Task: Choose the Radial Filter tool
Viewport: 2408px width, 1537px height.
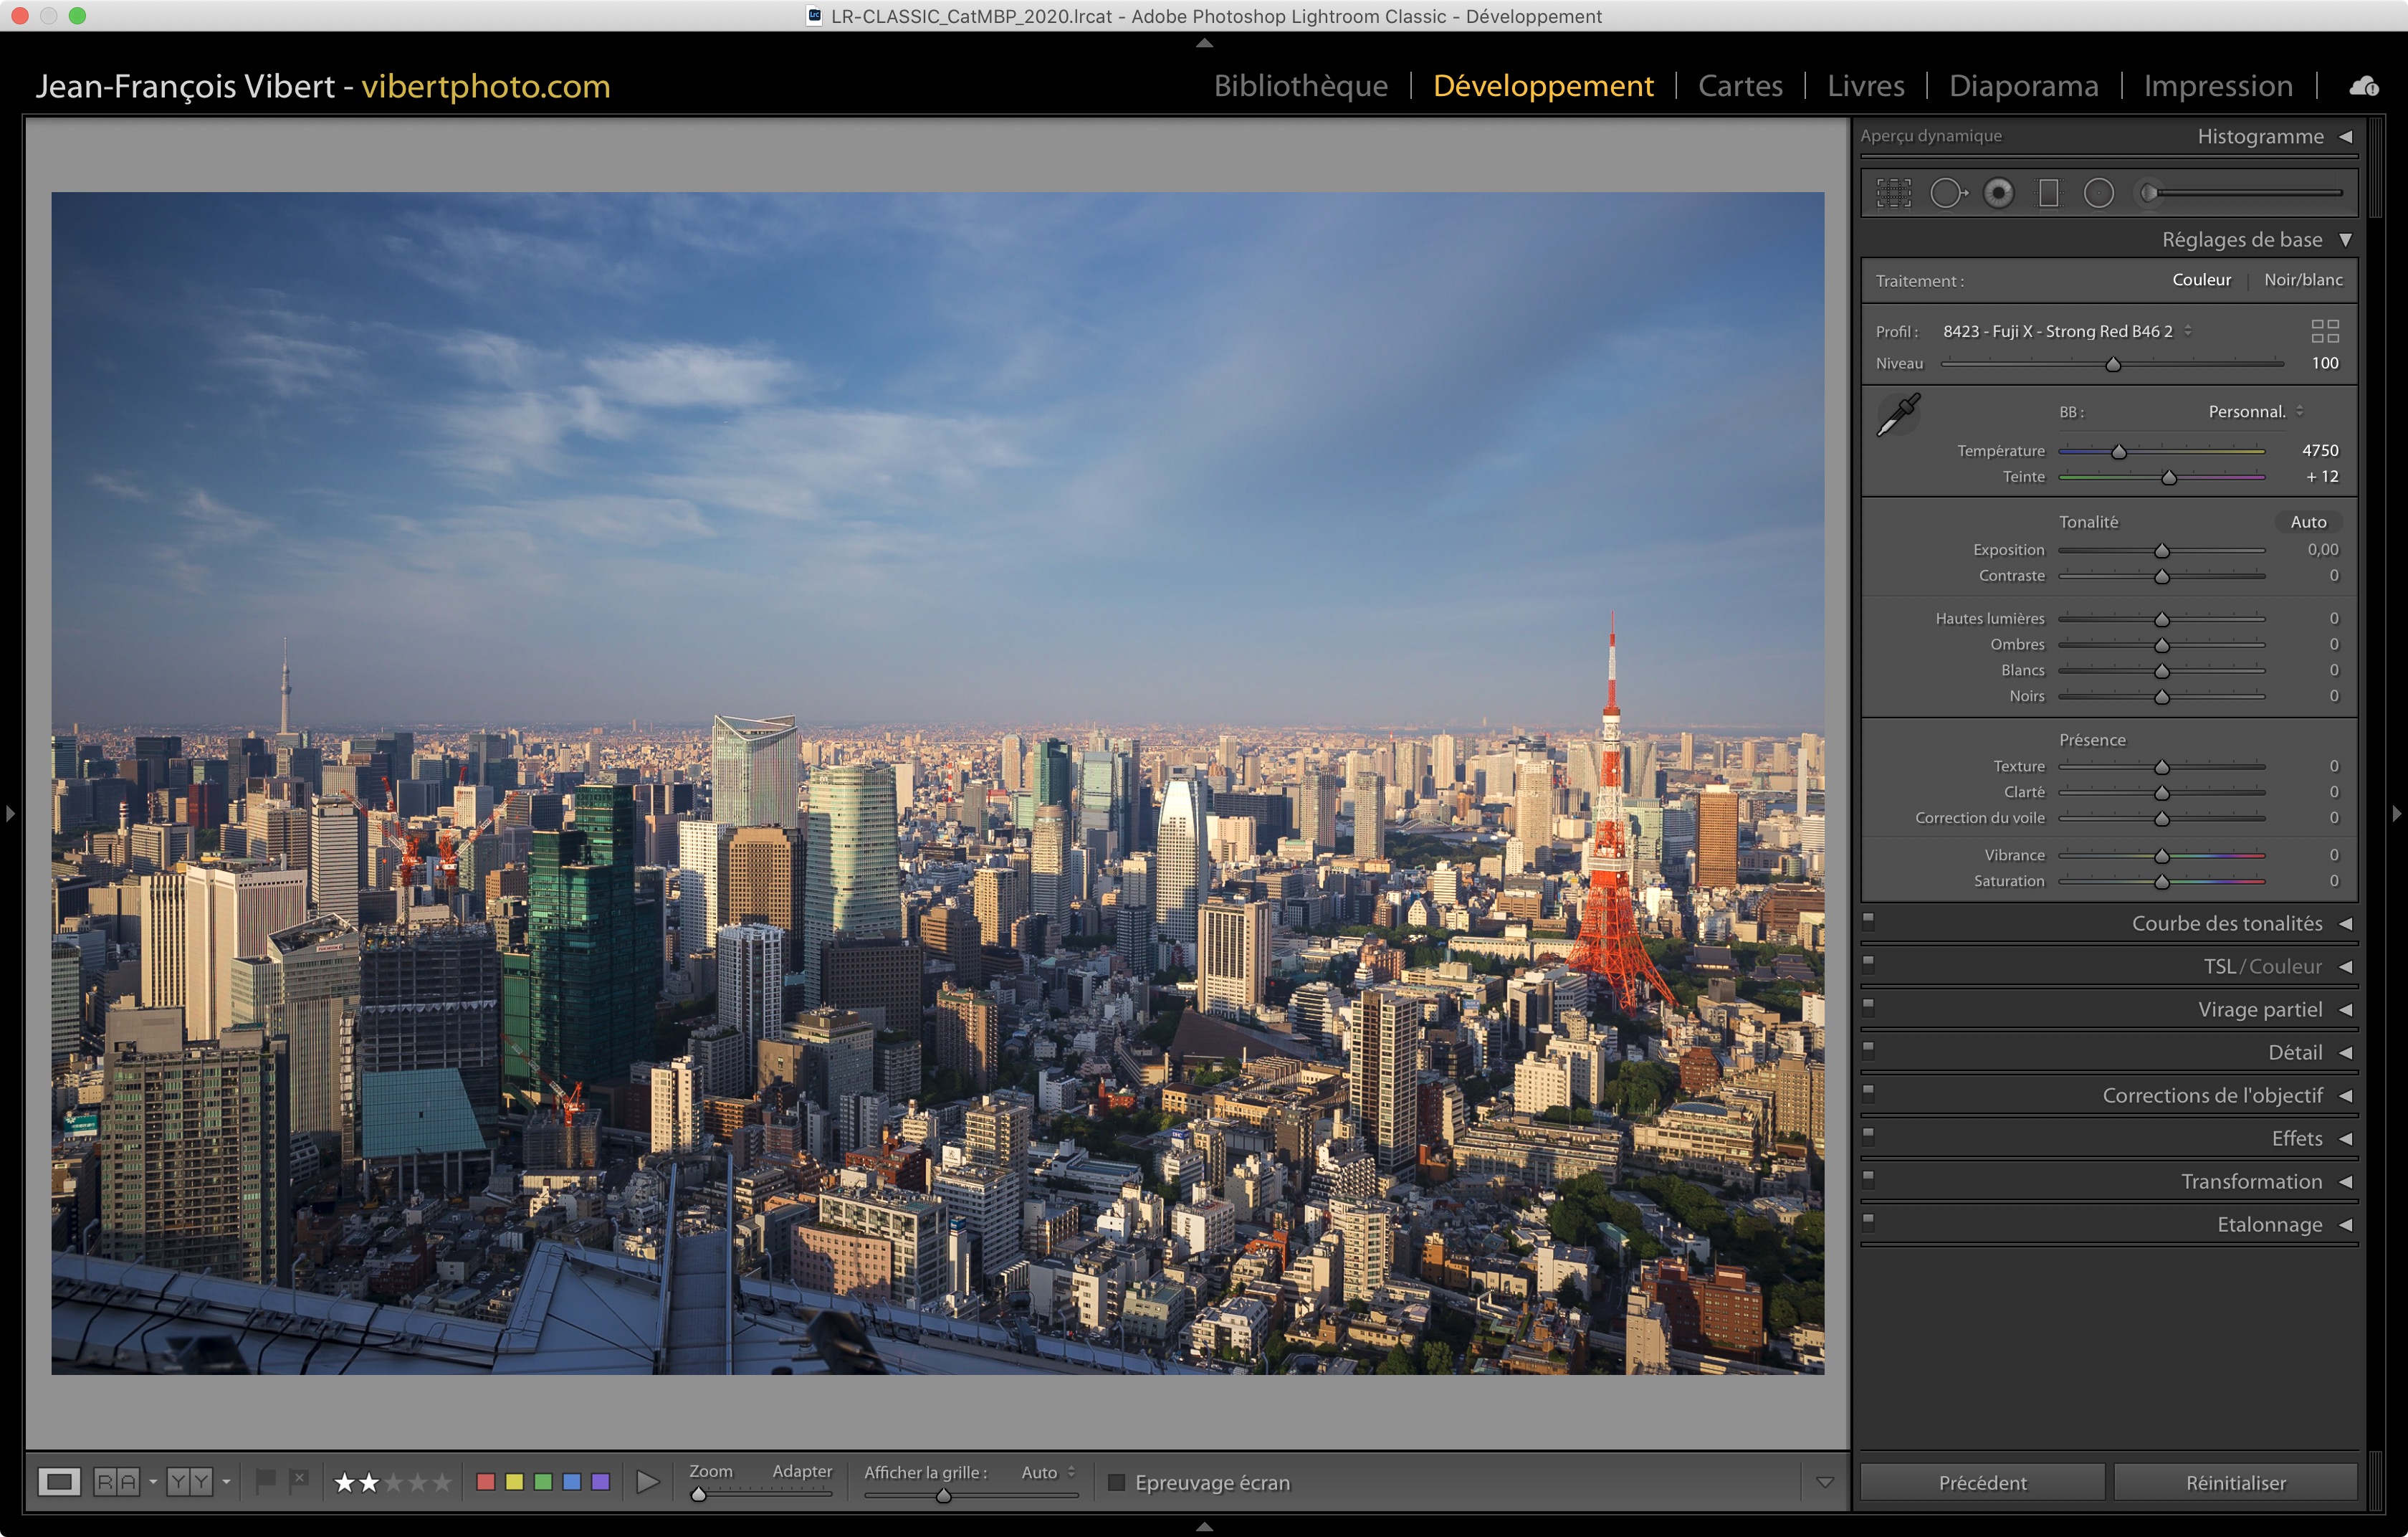Action: pos(2098,193)
